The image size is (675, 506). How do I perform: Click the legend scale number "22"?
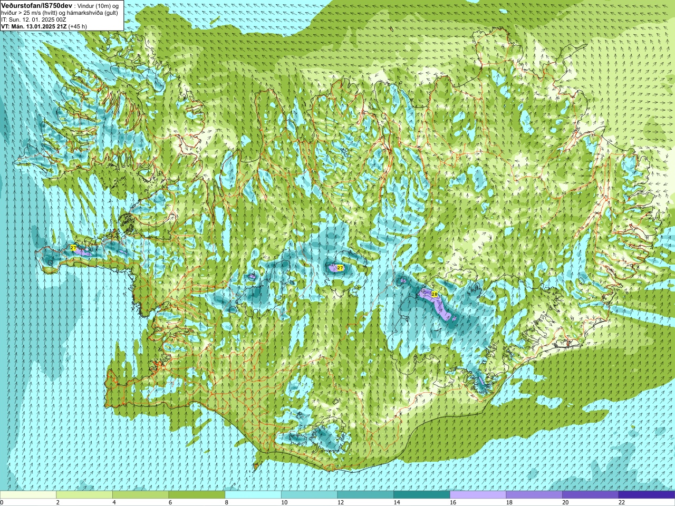[x=622, y=502]
